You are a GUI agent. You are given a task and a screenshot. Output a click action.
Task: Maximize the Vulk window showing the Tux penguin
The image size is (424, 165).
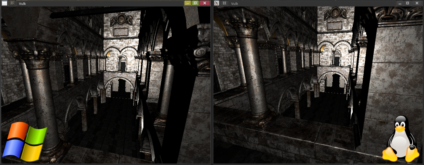408,3
